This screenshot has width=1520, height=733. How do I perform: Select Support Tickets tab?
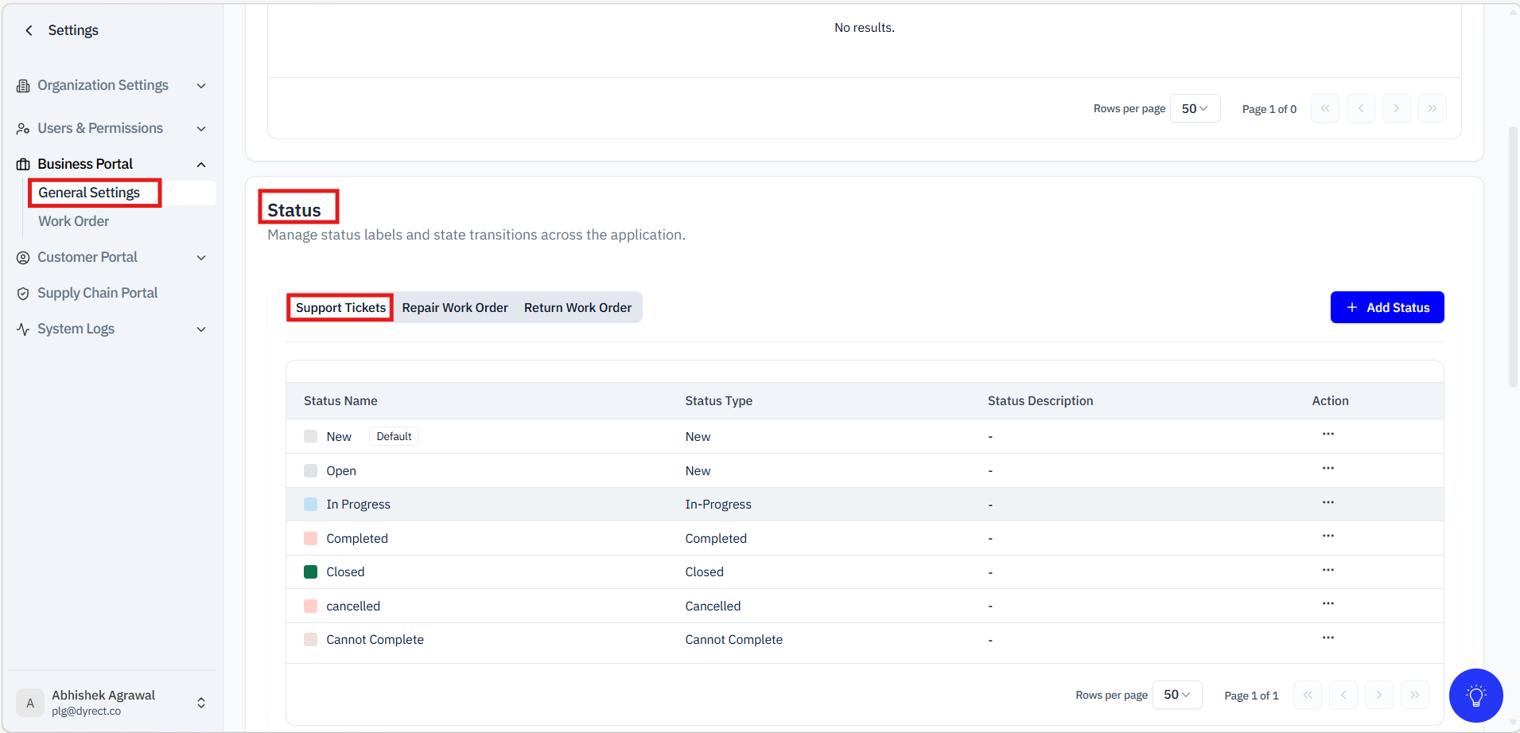340,307
